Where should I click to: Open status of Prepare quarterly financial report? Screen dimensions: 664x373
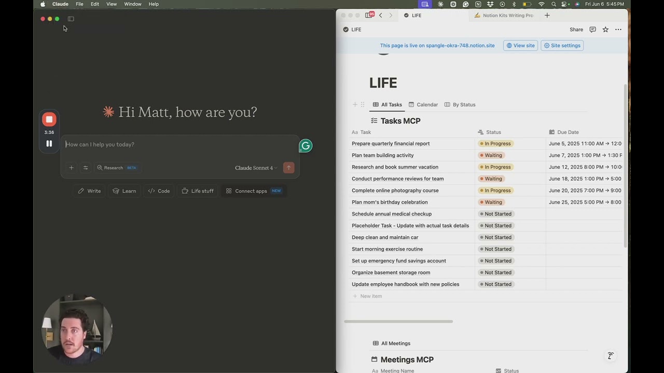point(496,144)
